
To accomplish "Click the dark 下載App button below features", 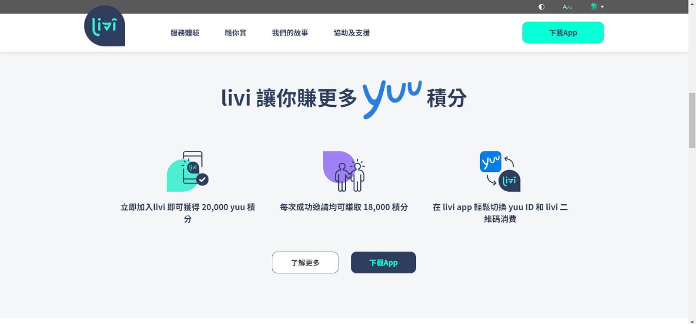I will pos(383,262).
